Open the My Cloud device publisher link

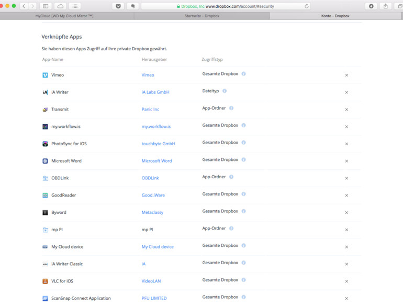point(158,247)
